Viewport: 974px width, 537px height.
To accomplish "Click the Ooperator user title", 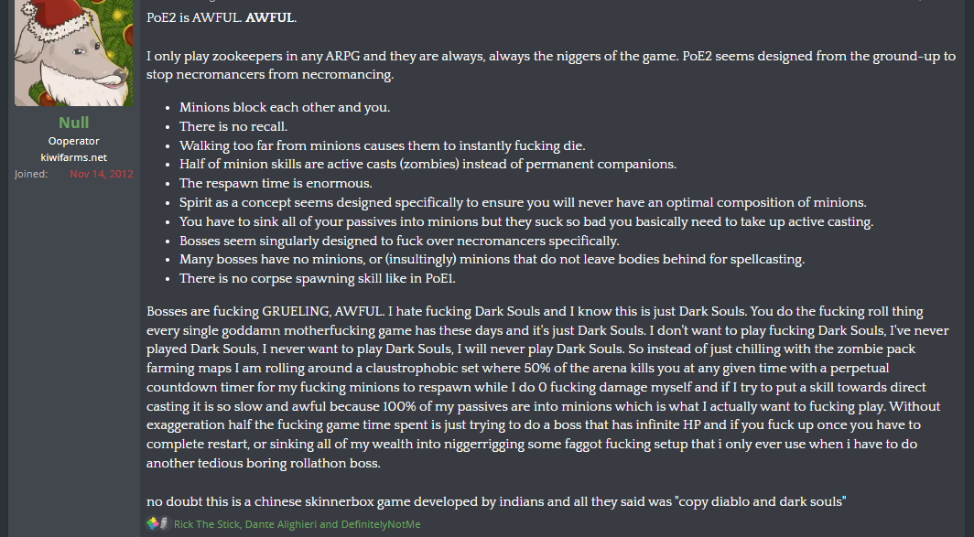I will (x=73, y=141).
